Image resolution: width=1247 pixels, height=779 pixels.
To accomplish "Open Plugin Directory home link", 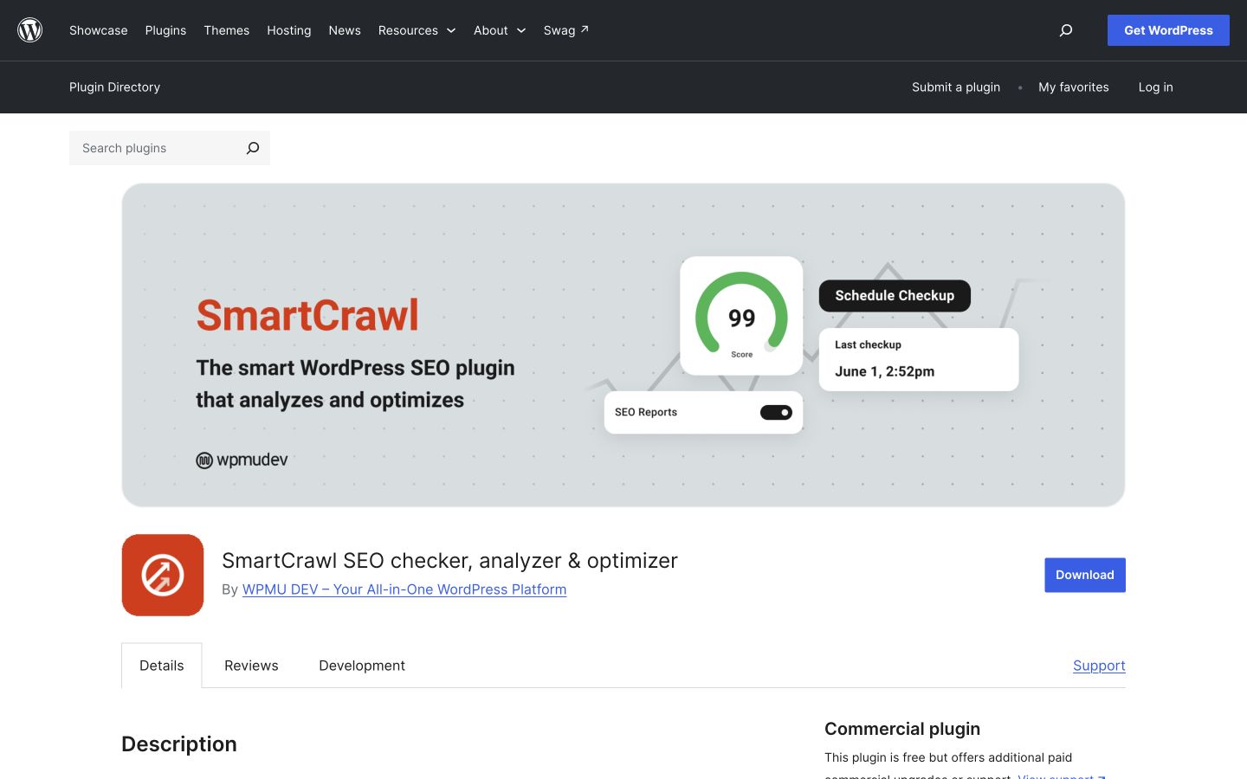I will click(x=115, y=87).
